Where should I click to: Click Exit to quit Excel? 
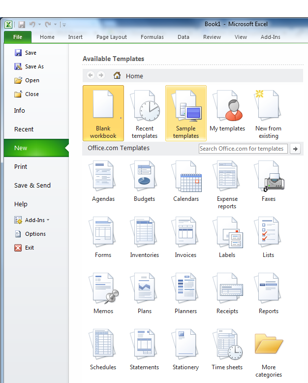[x=24, y=248]
